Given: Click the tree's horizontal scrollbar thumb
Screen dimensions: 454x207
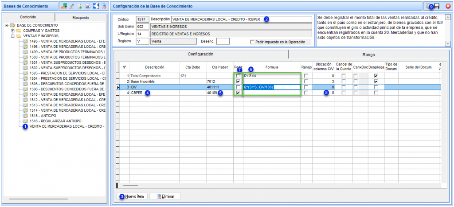Looking at the screenshot, I should coord(39,199).
